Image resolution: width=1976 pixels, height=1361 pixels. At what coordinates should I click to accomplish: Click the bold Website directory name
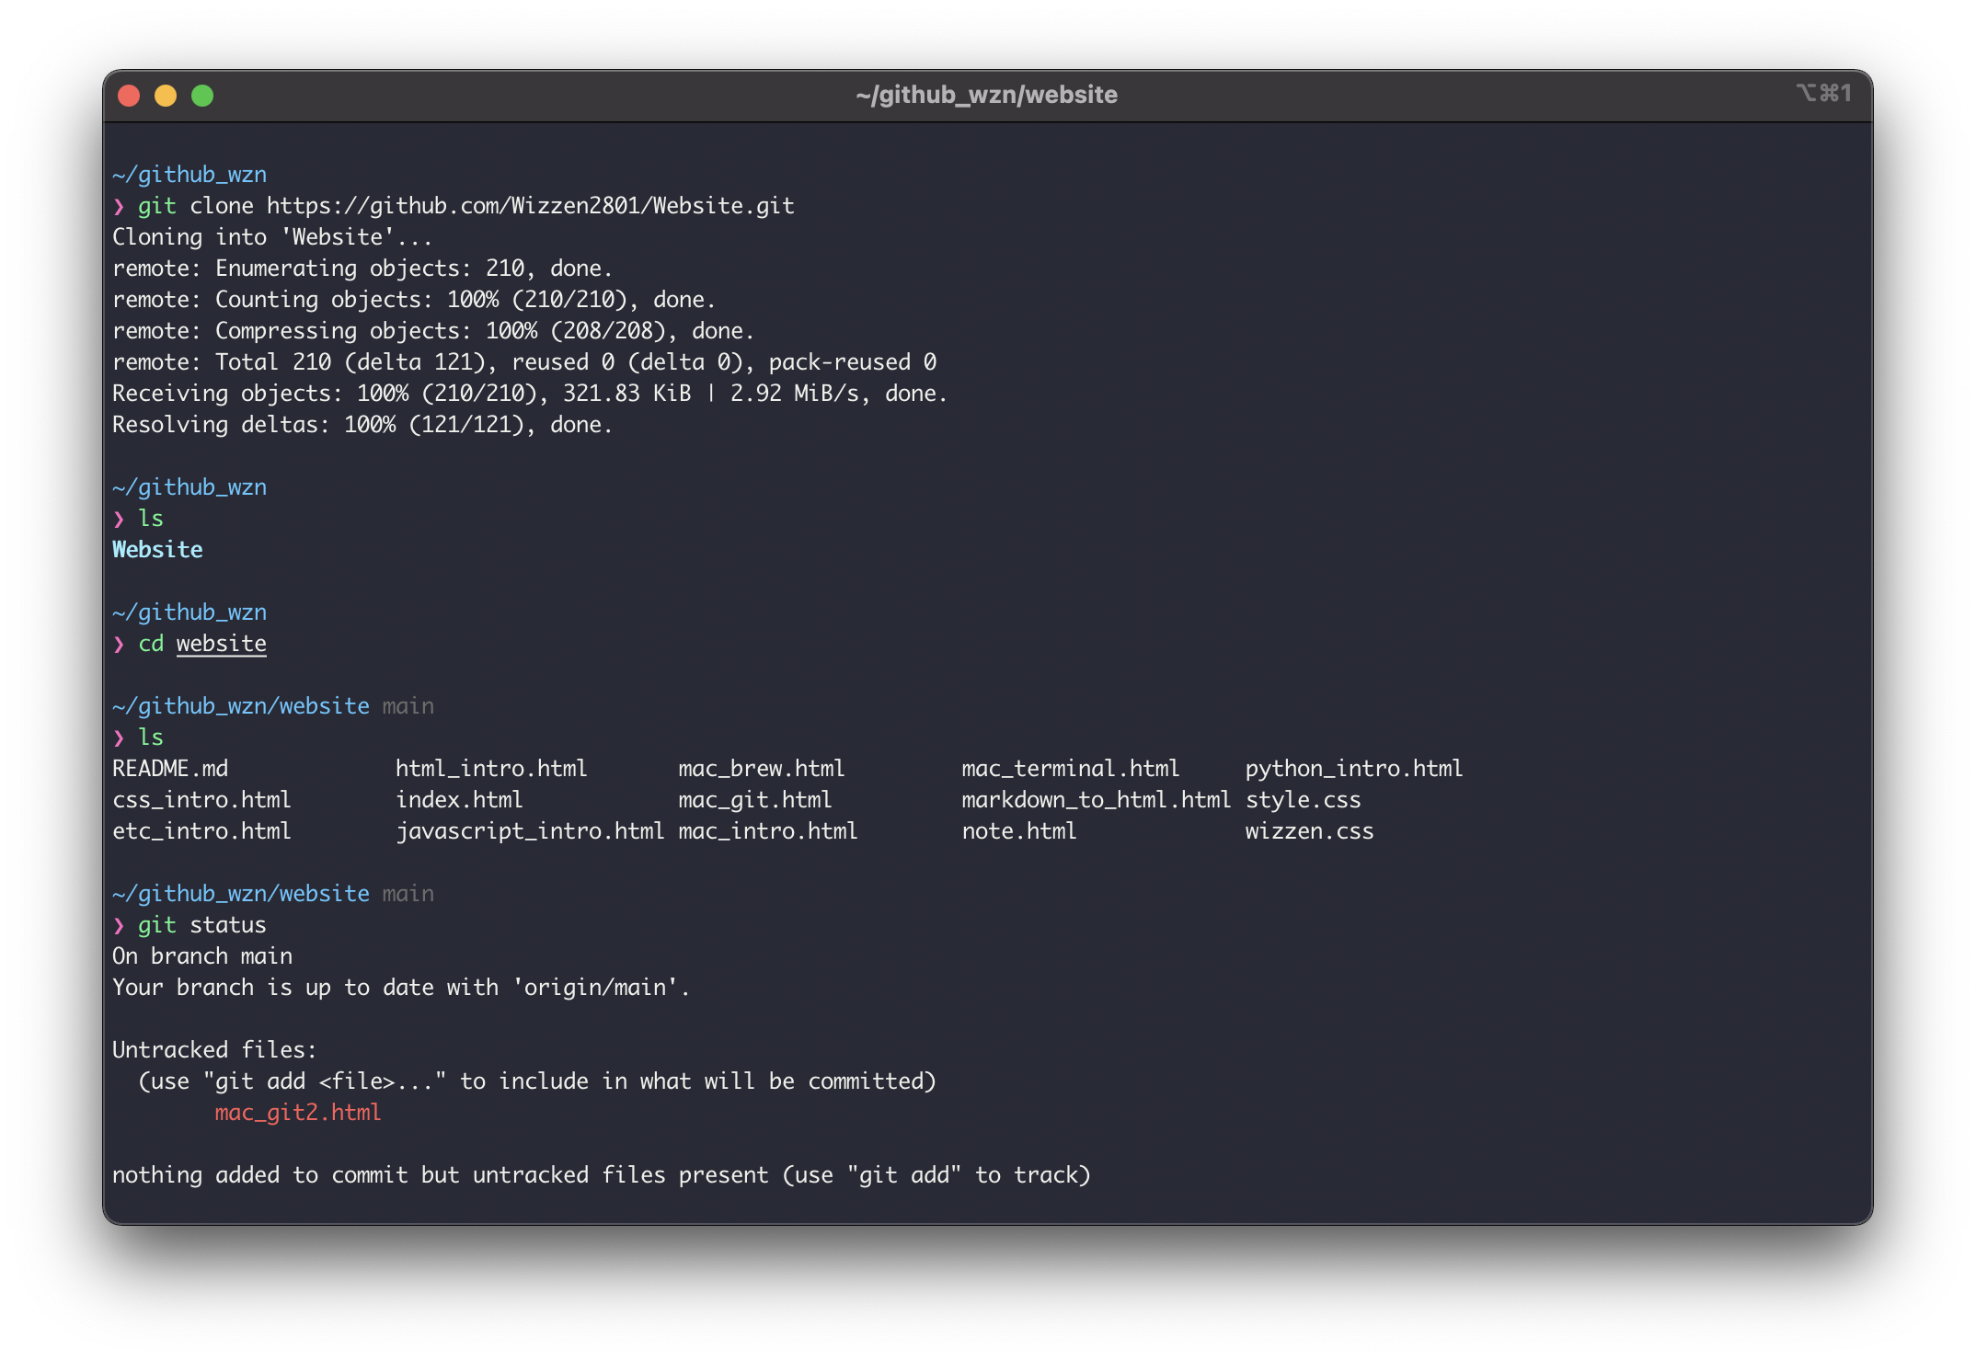point(157,550)
